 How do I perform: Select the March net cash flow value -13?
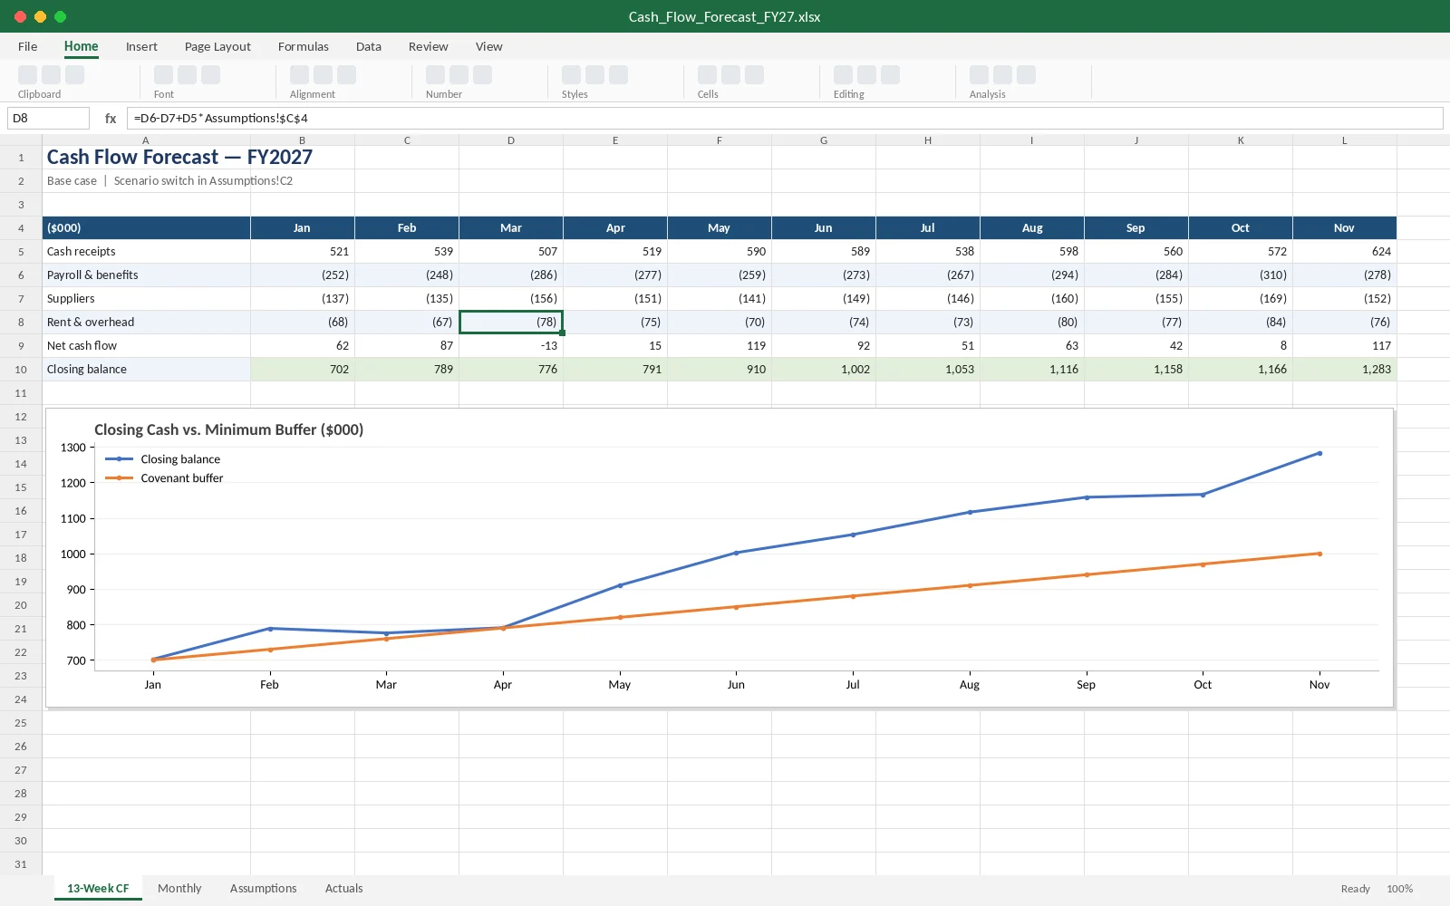click(511, 346)
